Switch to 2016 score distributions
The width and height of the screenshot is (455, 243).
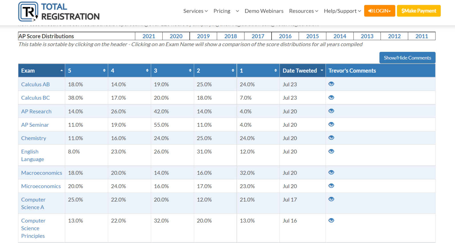pos(285,36)
